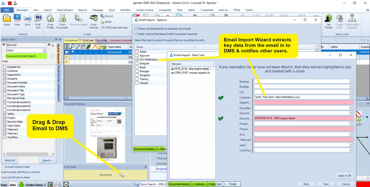The image size is (370, 187).
Task: Expand the user2 field dropdown
Action: coord(351,145)
